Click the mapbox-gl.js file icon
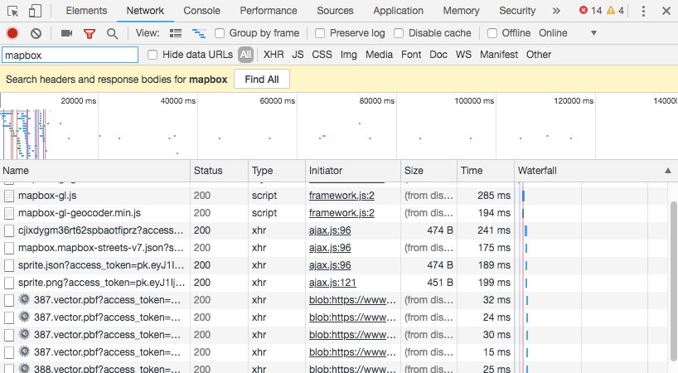Viewport: 678px width, 373px height. (x=9, y=196)
